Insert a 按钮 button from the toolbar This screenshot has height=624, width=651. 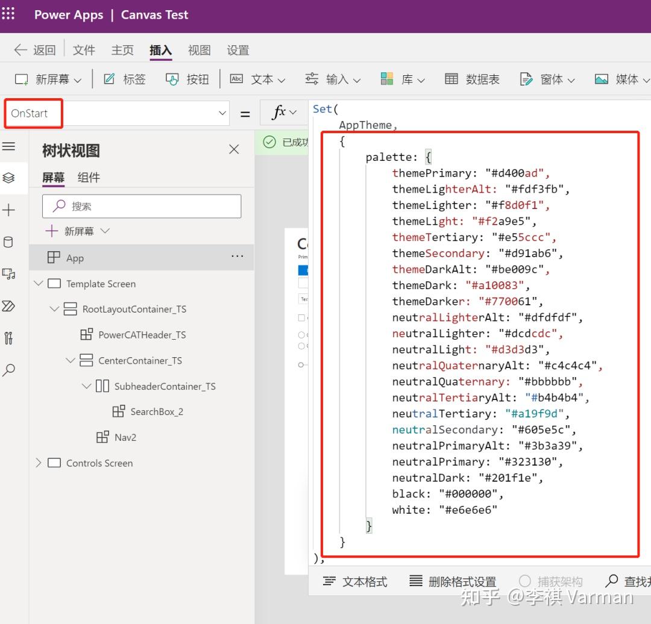[x=187, y=78]
